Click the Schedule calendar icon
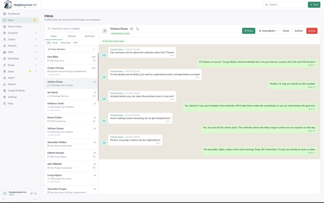324x203 pixels. [4, 33]
